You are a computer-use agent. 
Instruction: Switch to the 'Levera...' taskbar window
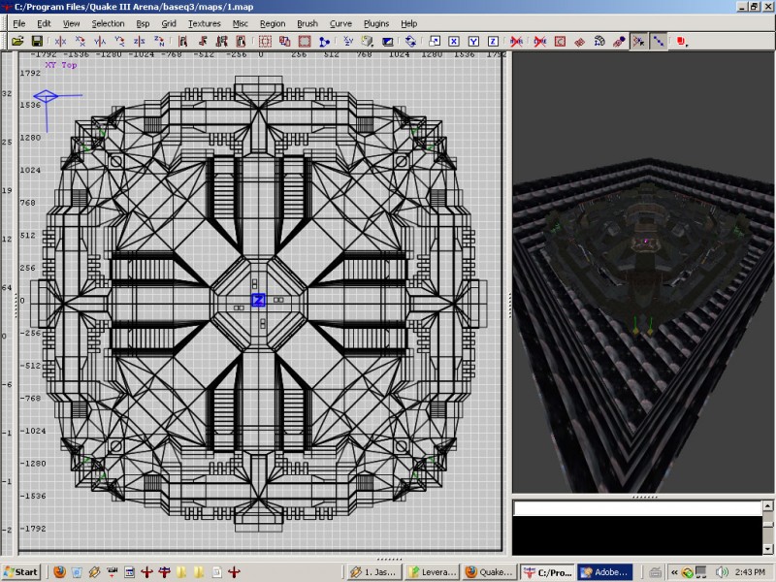(x=432, y=572)
